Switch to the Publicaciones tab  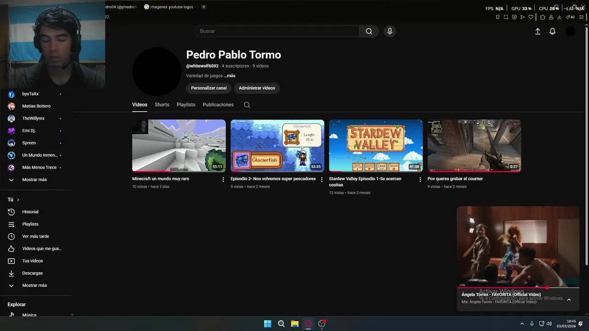point(218,105)
